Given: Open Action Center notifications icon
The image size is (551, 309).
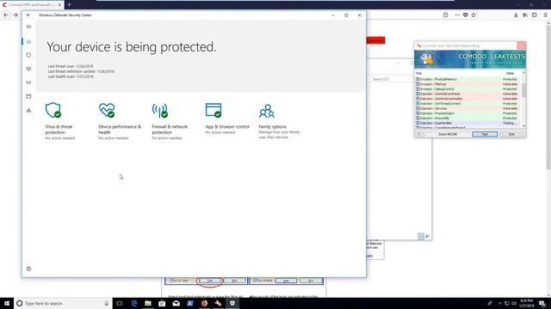Looking at the screenshot, I should [542, 303].
